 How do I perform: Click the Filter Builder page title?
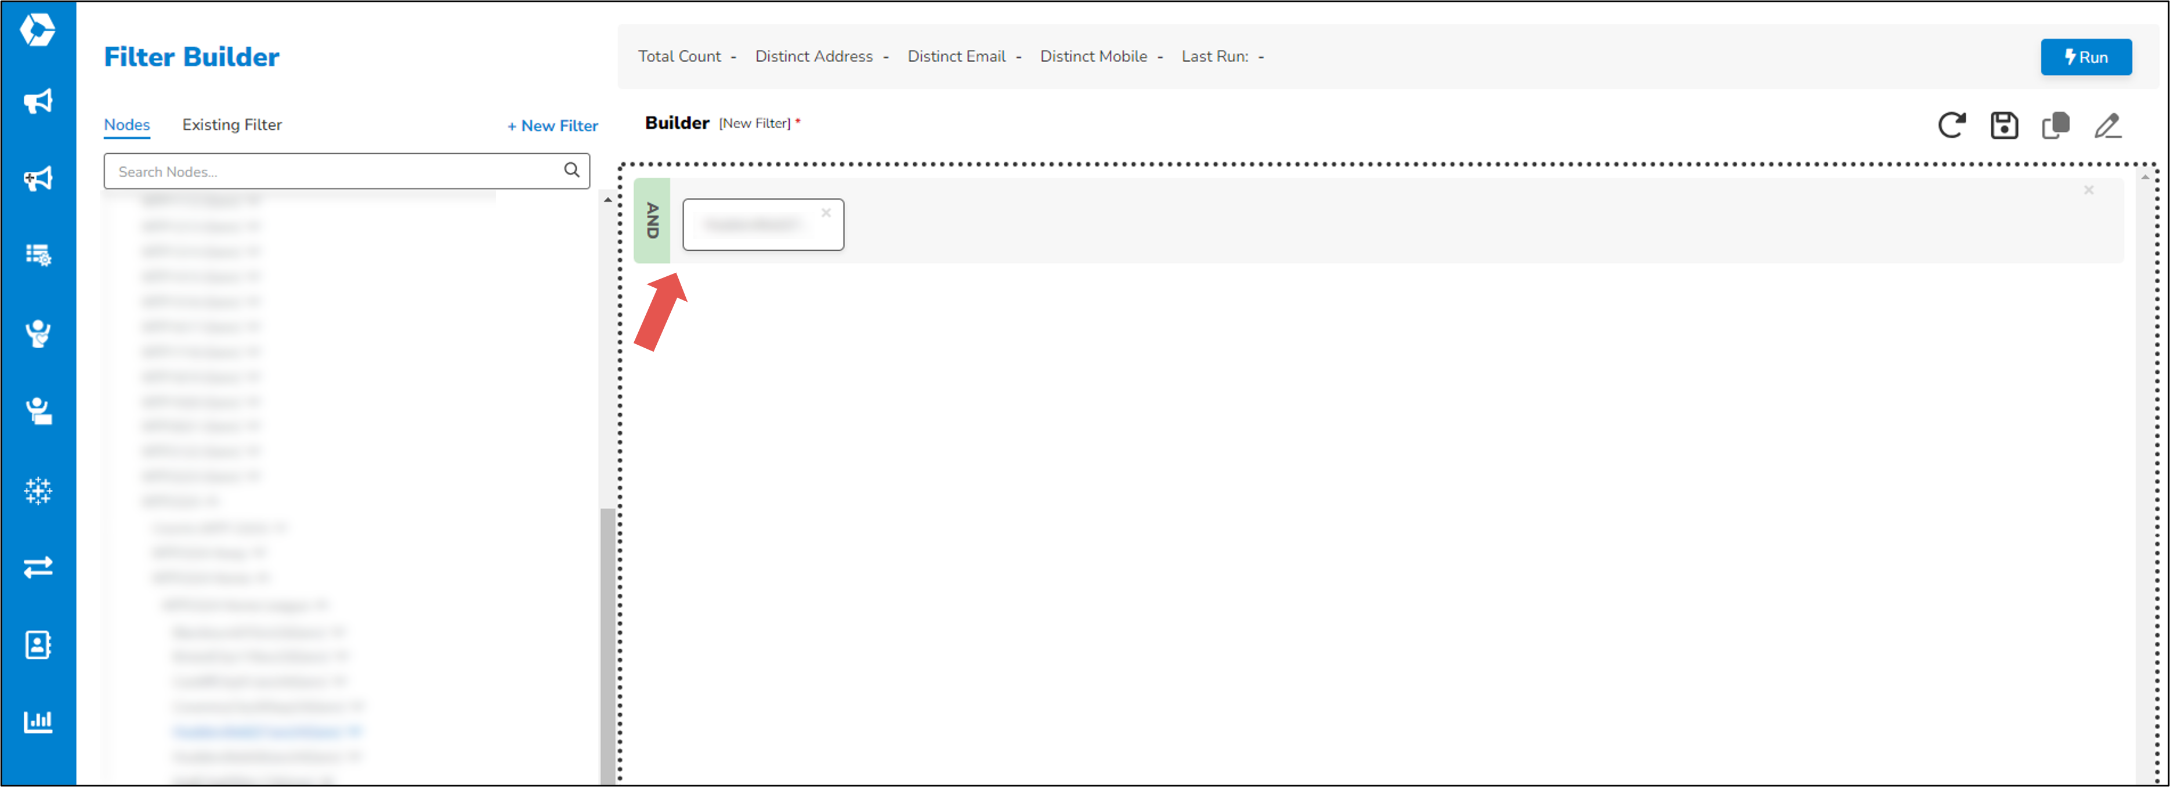[191, 56]
